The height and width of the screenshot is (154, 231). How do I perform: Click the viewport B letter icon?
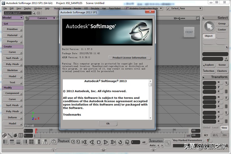click(x=27, y=18)
